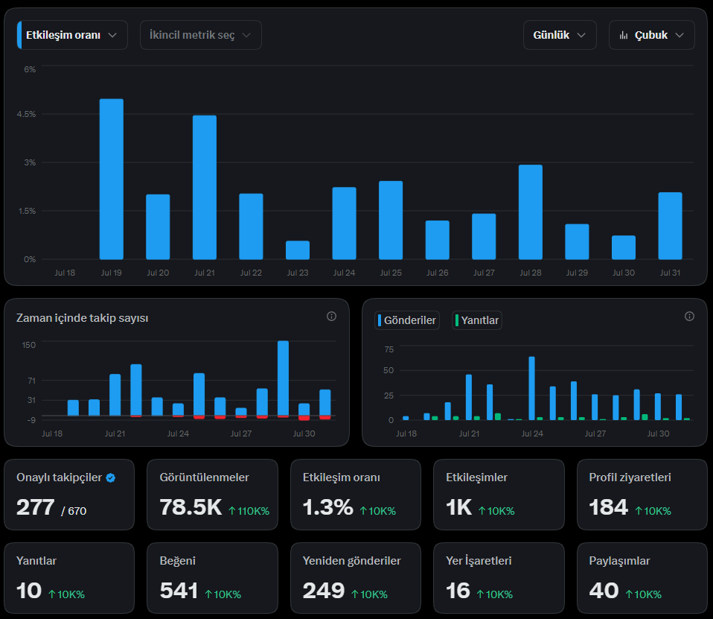This screenshot has height=619, width=713.
Task: Click the blue swatch on Etkileşim oranı selector
Action: tap(19, 35)
